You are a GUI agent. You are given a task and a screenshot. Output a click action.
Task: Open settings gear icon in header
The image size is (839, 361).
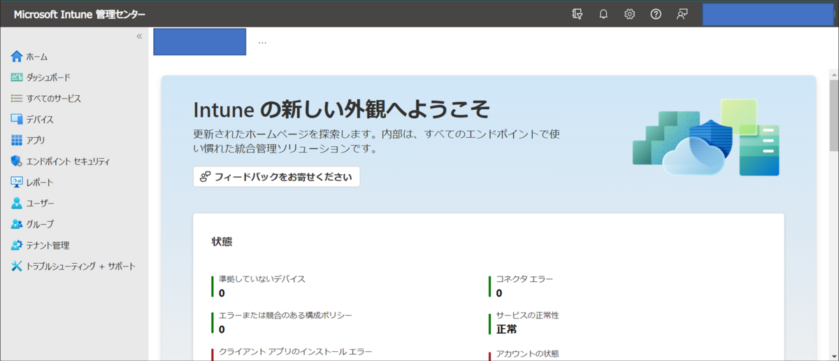(629, 14)
